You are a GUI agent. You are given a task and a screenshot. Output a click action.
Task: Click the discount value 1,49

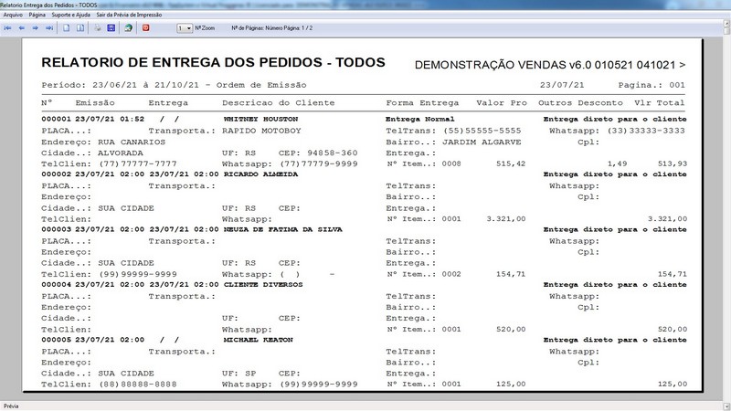point(618,164)
